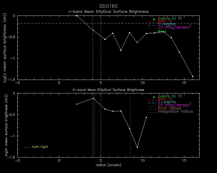The image size is (217, 173).
Task: Click the final J-band data point near radius 16
Action: click(x=193, y=77)
